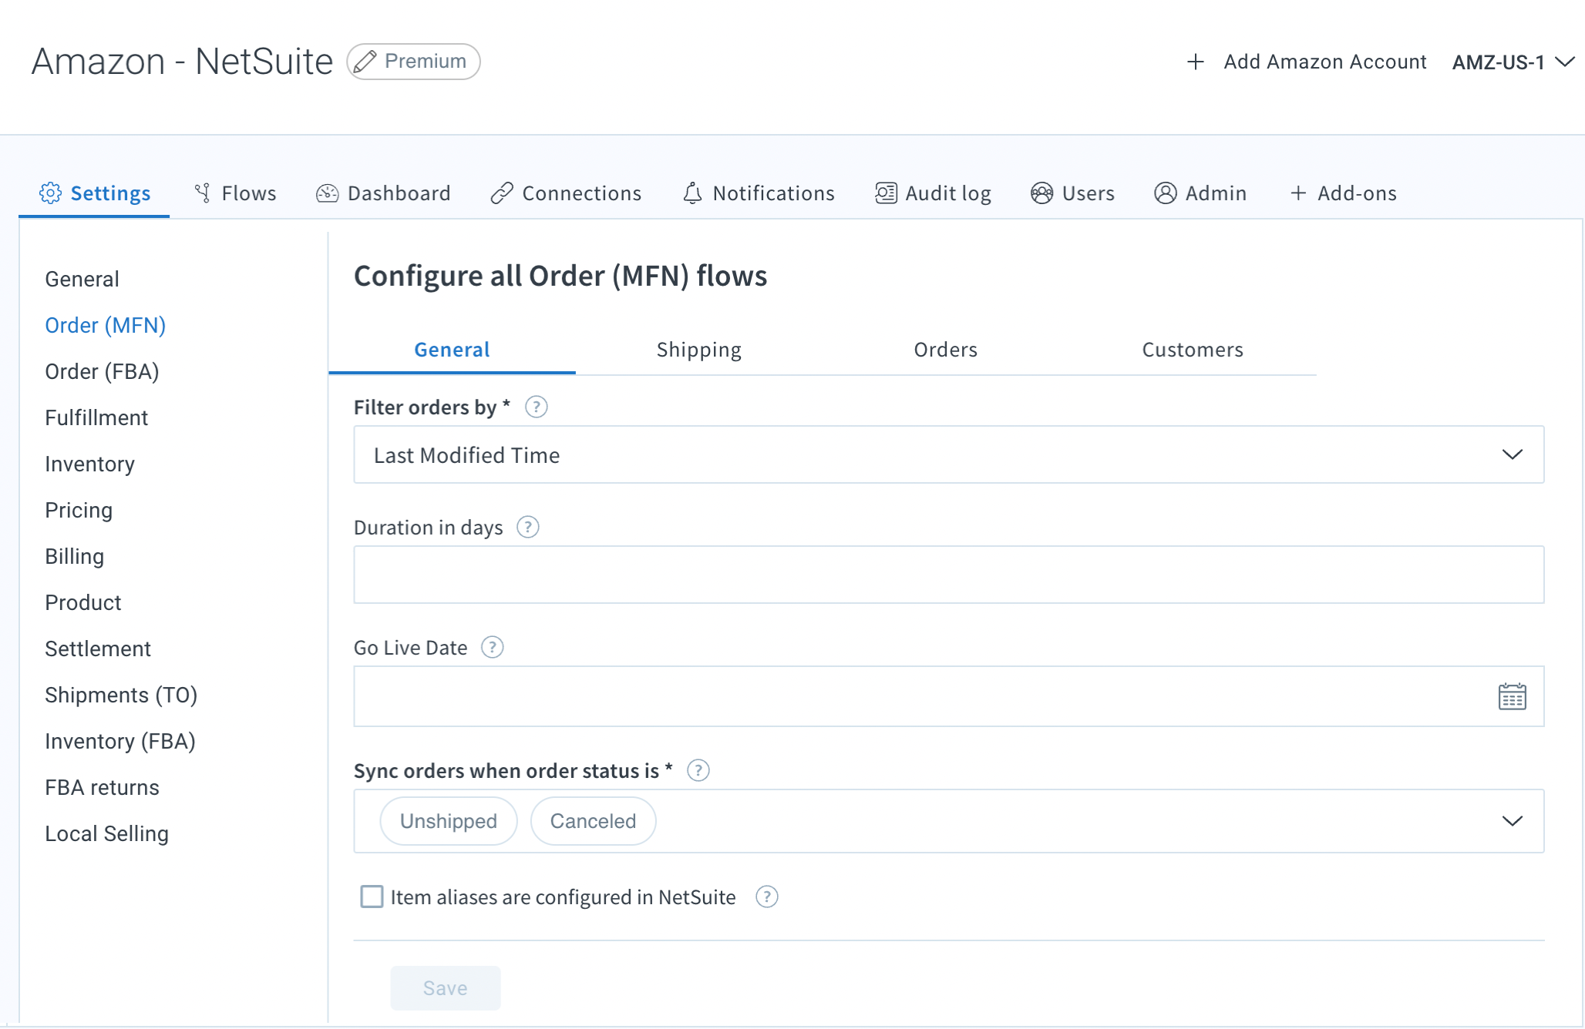Click the Audit log icon
Viewport: 1585px width, 1029px height.
tap(886, 193)
